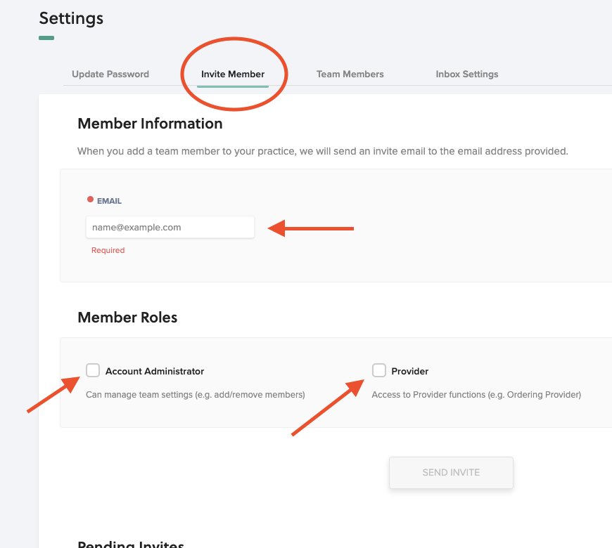Screen dimensions: 612x548
Task: Open the Team Members tab
Action: point(350,74)
